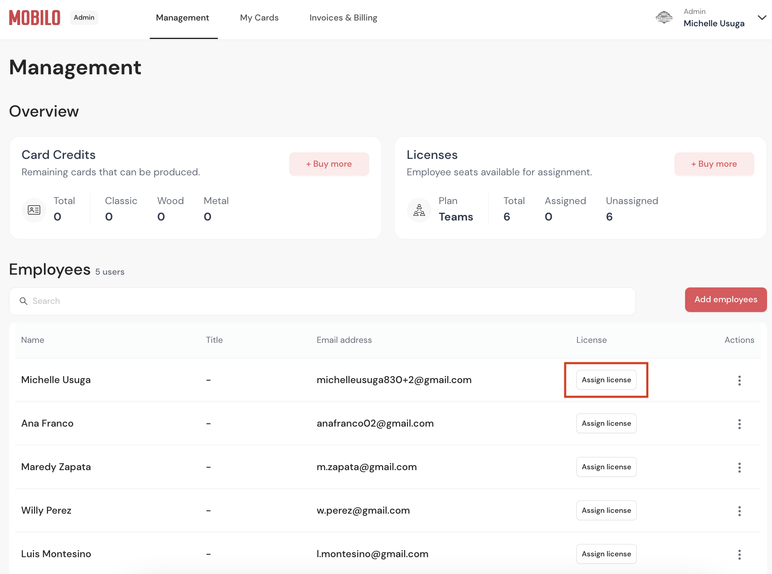Assign license to Michelle Usuga
The width and height of the screenshot is (772, 574).
tap(606, 380)
